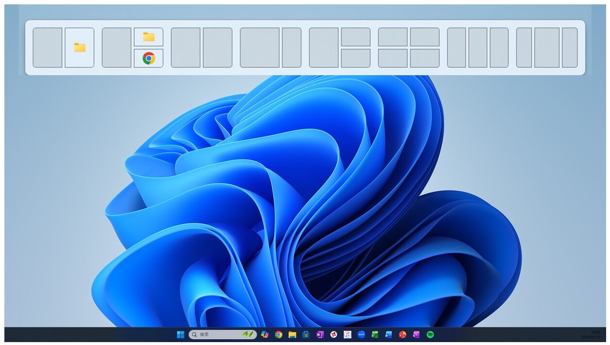Select the Chrome bottom-right snap zone
This screenshot has height=345, width=610.
point(149,58)
